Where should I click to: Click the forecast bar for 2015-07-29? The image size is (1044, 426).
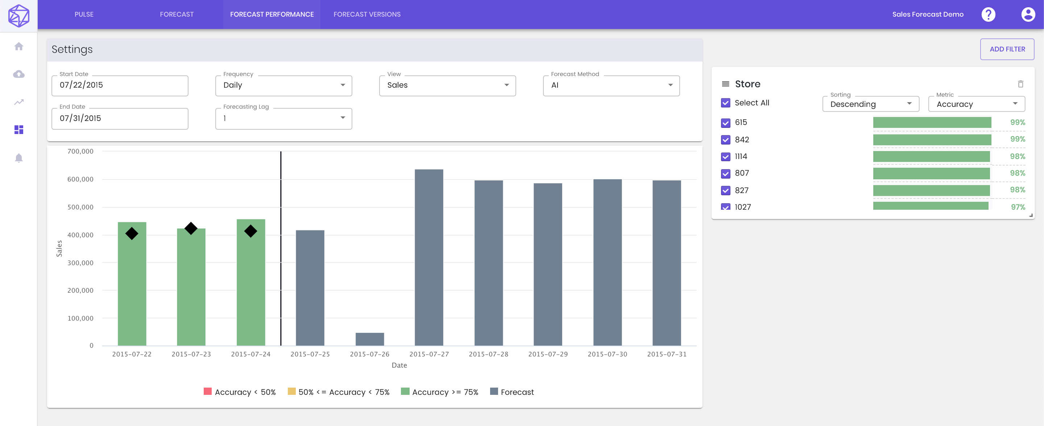[x=547, y=264]
